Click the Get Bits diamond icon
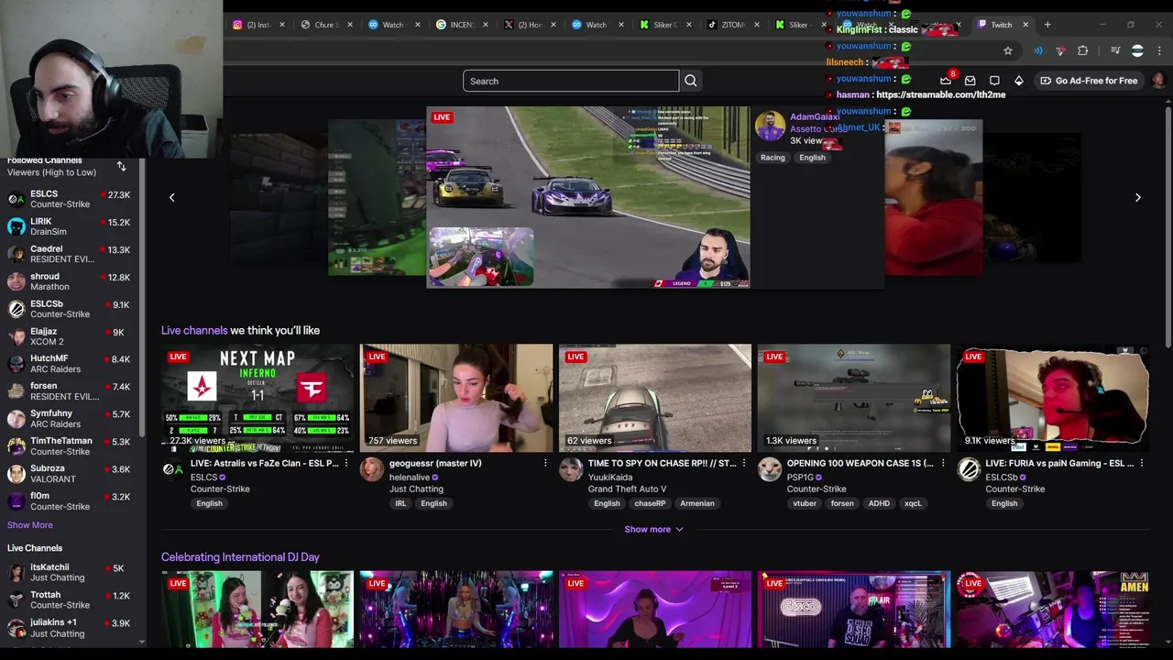The height and width of the screenshot is (660, 1173). click(x=1018, y=81)
